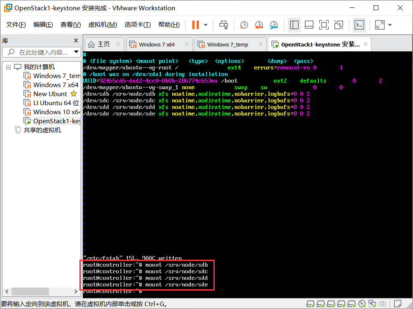This screenshot has width=413, height=309.
Task: Click the third hard disk status icon
Action: pyautogui.click(x=331, y=304)
